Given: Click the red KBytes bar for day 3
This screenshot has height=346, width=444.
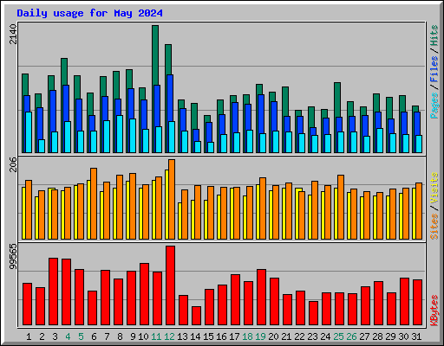Looking at the screenshot, I should (x=53, y=292).
